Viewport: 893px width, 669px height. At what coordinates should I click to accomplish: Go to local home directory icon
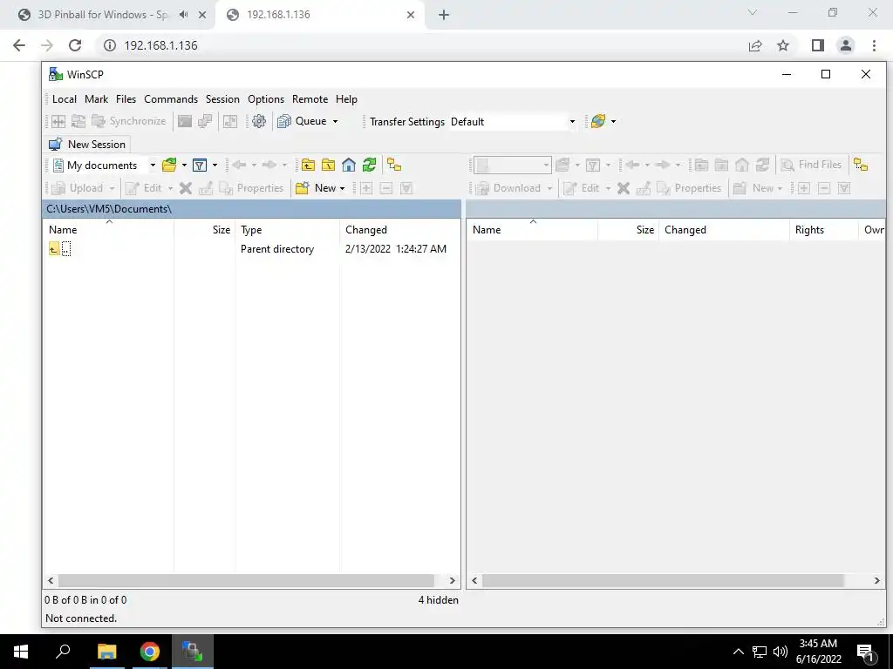pyautogui.click(x=349, y=165)
